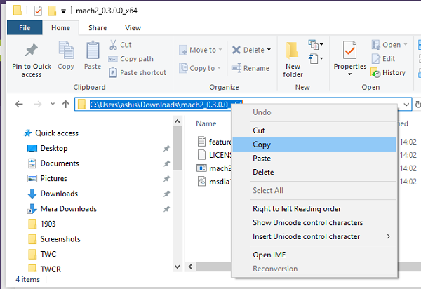Expand the address bar history dropdown
Screen dimensions: 421x289
406,104
